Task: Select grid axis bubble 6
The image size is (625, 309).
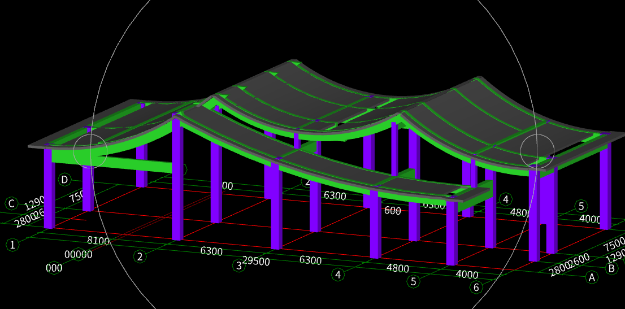Action: click(475, 287)
